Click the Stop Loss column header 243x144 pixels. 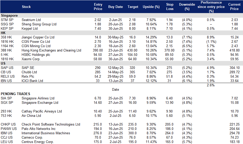170,7
